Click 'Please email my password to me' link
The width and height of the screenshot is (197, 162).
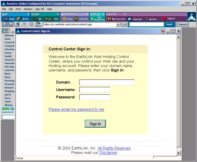click(76, 109)
